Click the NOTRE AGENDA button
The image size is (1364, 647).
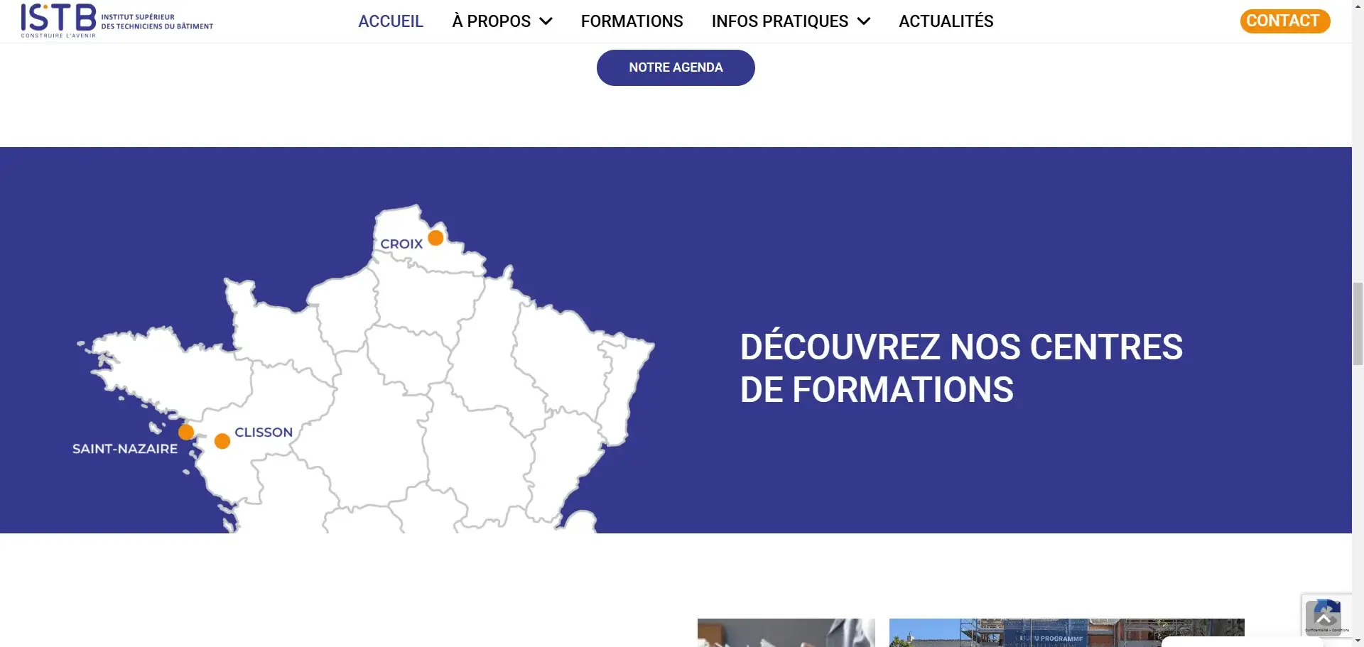tap(675, 67)
